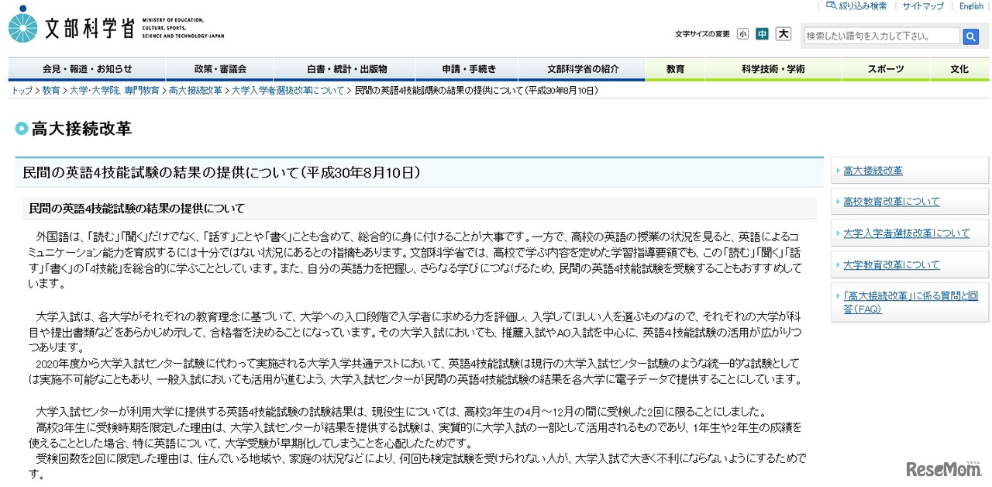Click the blue bullet icon beside 高大接続改革 heading
The image size is (992, 487).
21,129
